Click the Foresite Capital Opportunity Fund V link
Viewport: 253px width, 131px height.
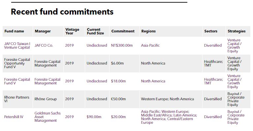[x=17, y=63]
